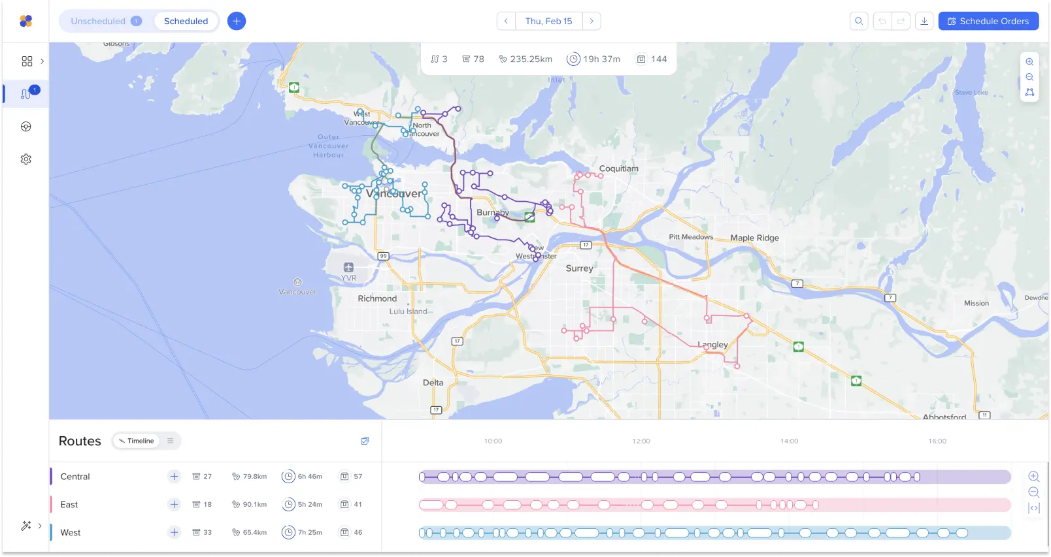Open the app logo home

point(25,21)
